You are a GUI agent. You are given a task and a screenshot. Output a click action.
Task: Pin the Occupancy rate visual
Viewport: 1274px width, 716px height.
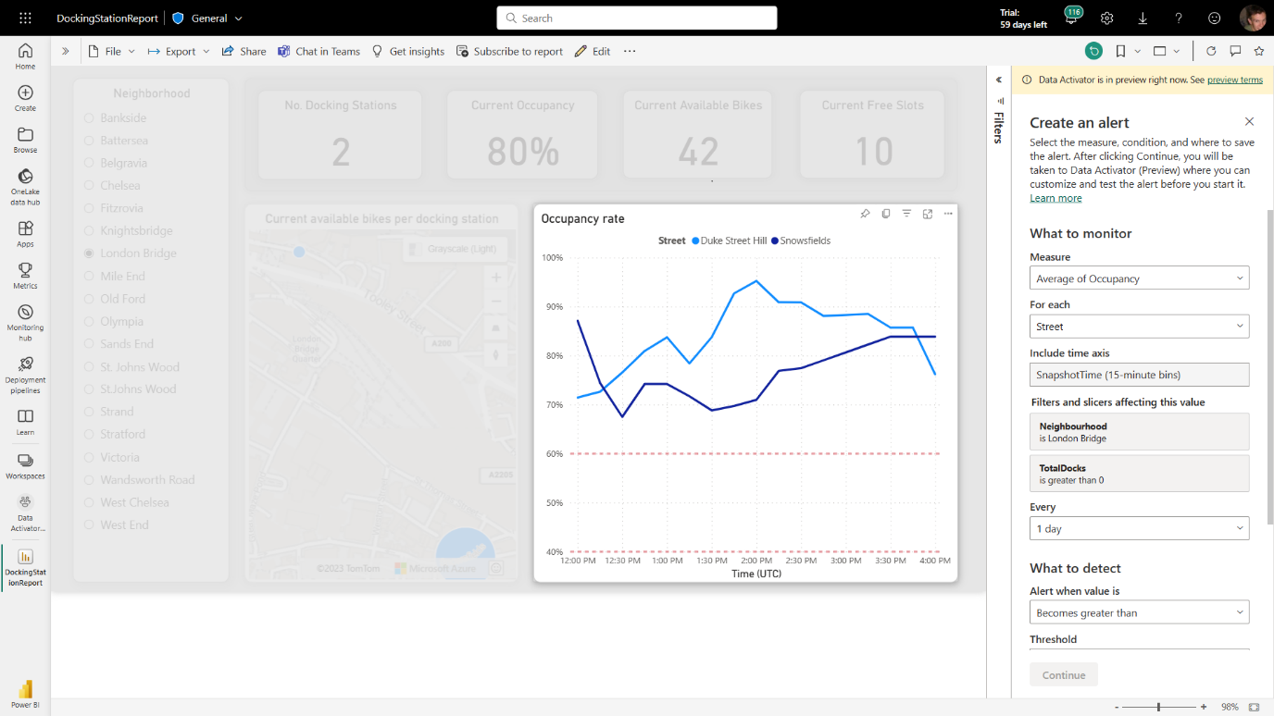[865, 214]
